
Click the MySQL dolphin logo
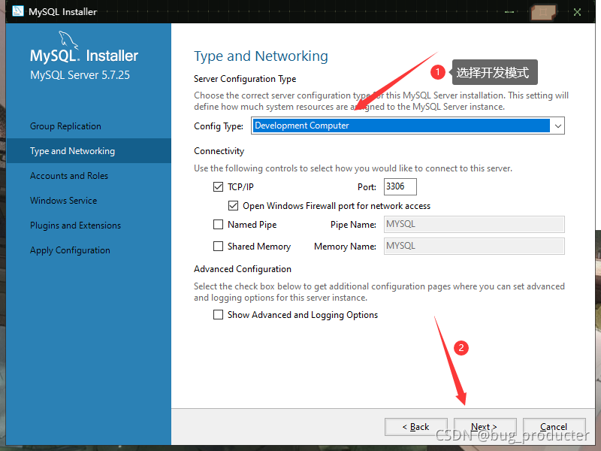[68, 41]
